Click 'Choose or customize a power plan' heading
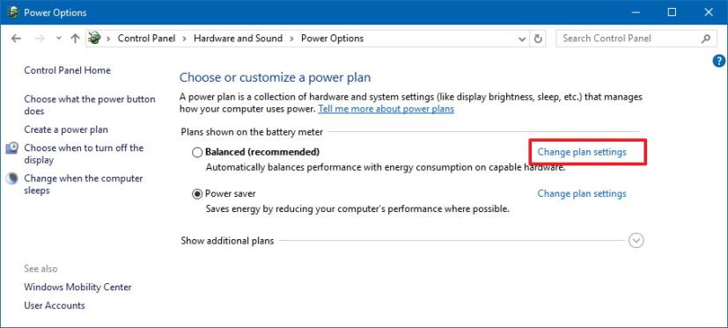The height and width of the screenshot is (328, 728). pos(276,77)
